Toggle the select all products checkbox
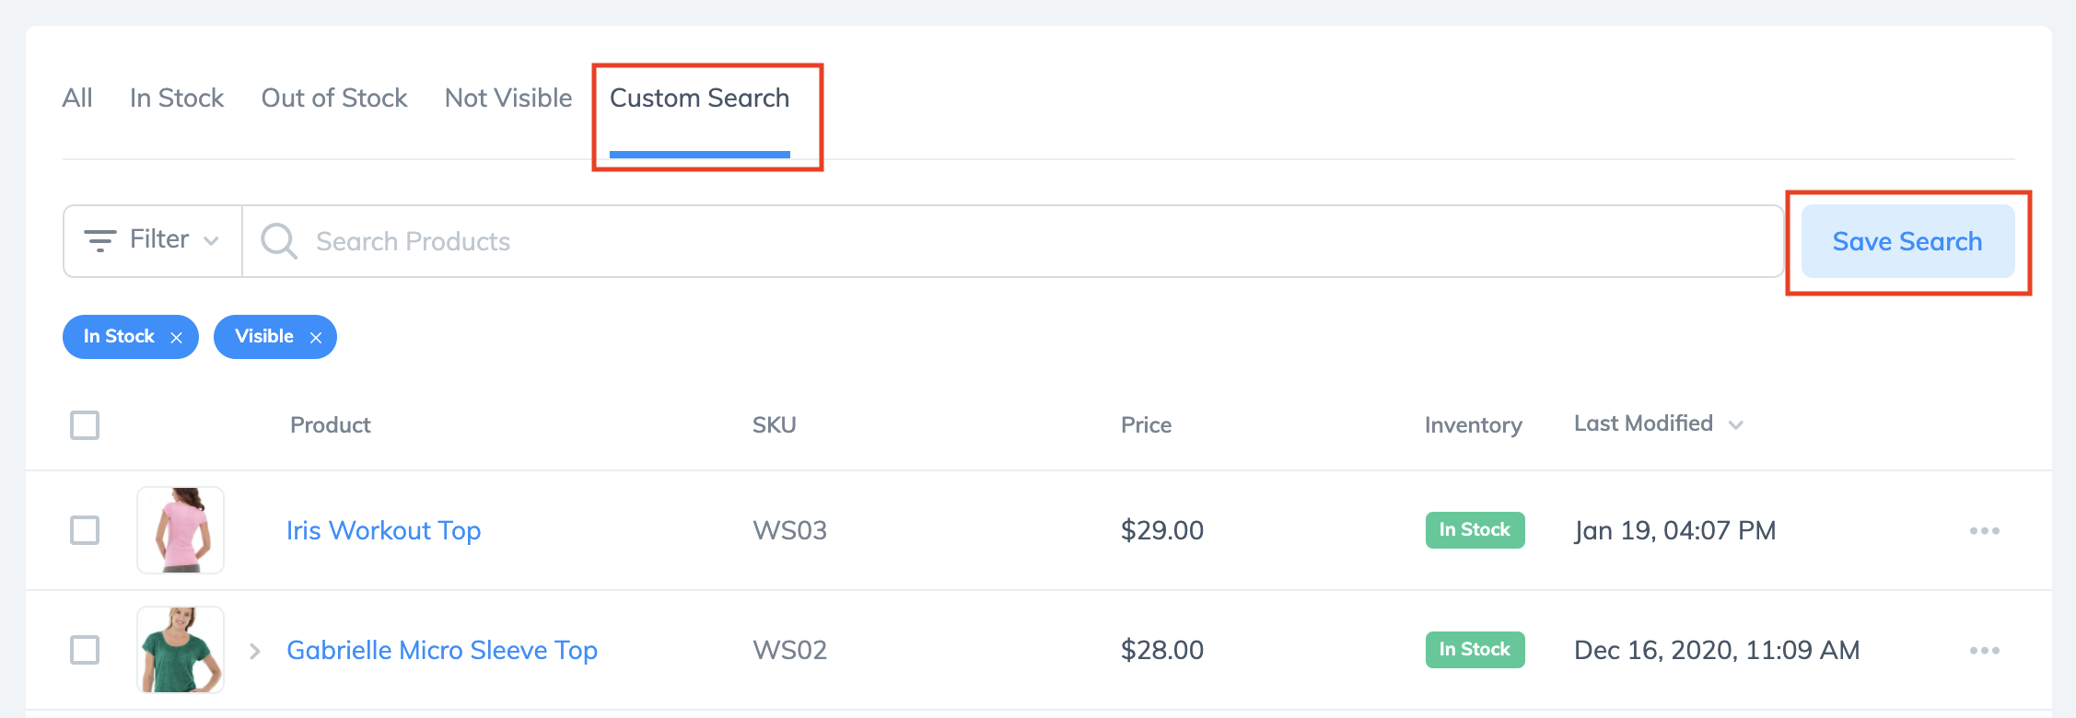 point(85,425)
